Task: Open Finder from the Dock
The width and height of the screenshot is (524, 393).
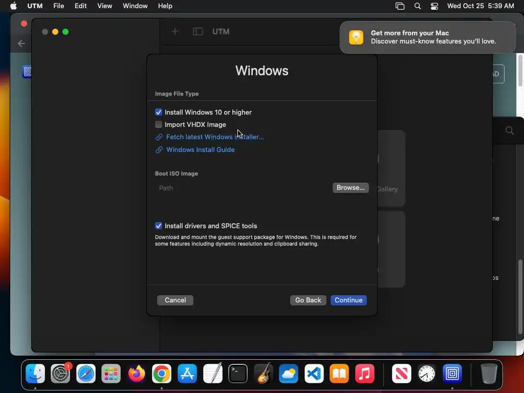Action: pyautogui.click(x=35, y=373)
